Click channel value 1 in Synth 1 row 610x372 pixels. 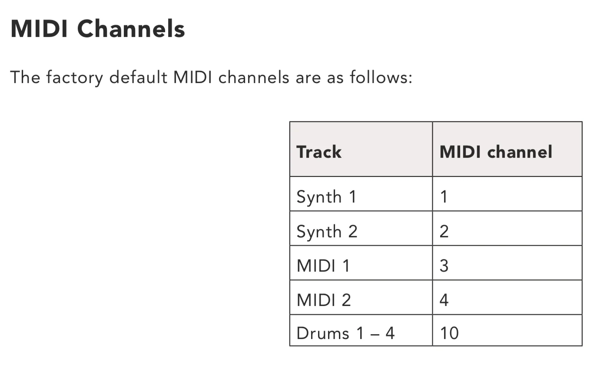444,197
